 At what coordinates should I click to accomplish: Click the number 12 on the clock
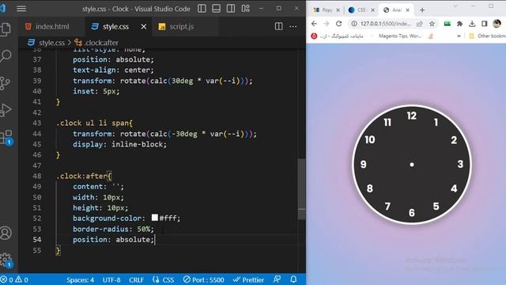coord(411,116)
